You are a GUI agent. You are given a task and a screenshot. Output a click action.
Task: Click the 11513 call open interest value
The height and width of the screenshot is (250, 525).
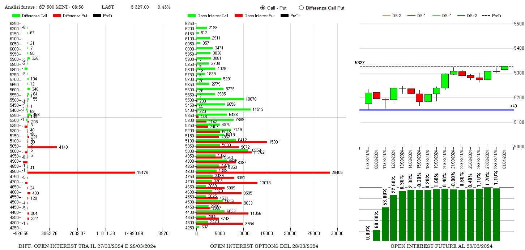coord(258,109)
